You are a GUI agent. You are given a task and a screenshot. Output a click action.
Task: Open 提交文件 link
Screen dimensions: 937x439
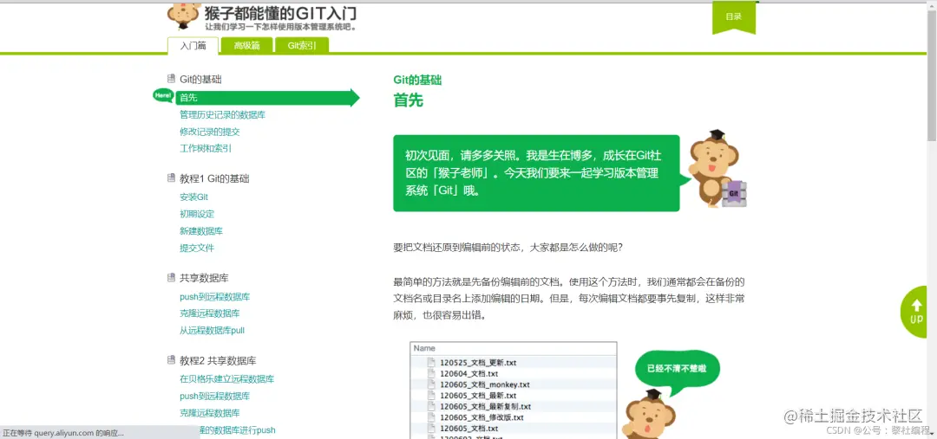pyautogui.click(x=197, y=249)
